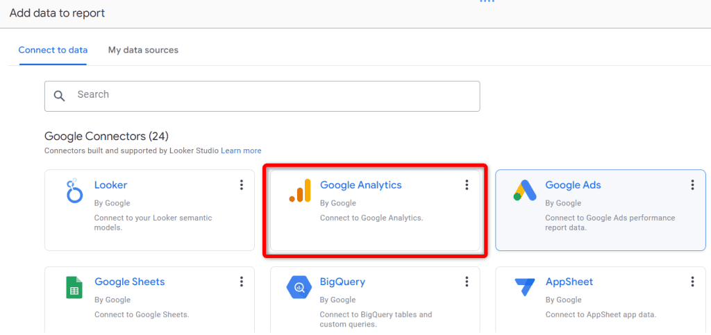Click 'Connectors built and supported by Looker Studio'

point(131,151)
